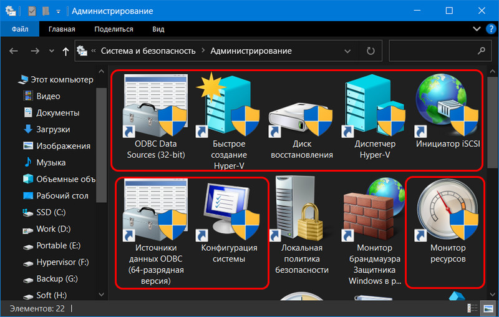The height and width of the screenshot is (317, 499).
Task: Select Portable (E:) drive
Action: 52,245
